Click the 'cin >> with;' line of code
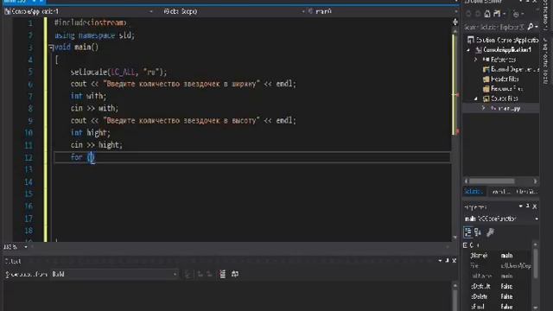The width and height of the screenshot is (553, 311). tap(94, 108)
